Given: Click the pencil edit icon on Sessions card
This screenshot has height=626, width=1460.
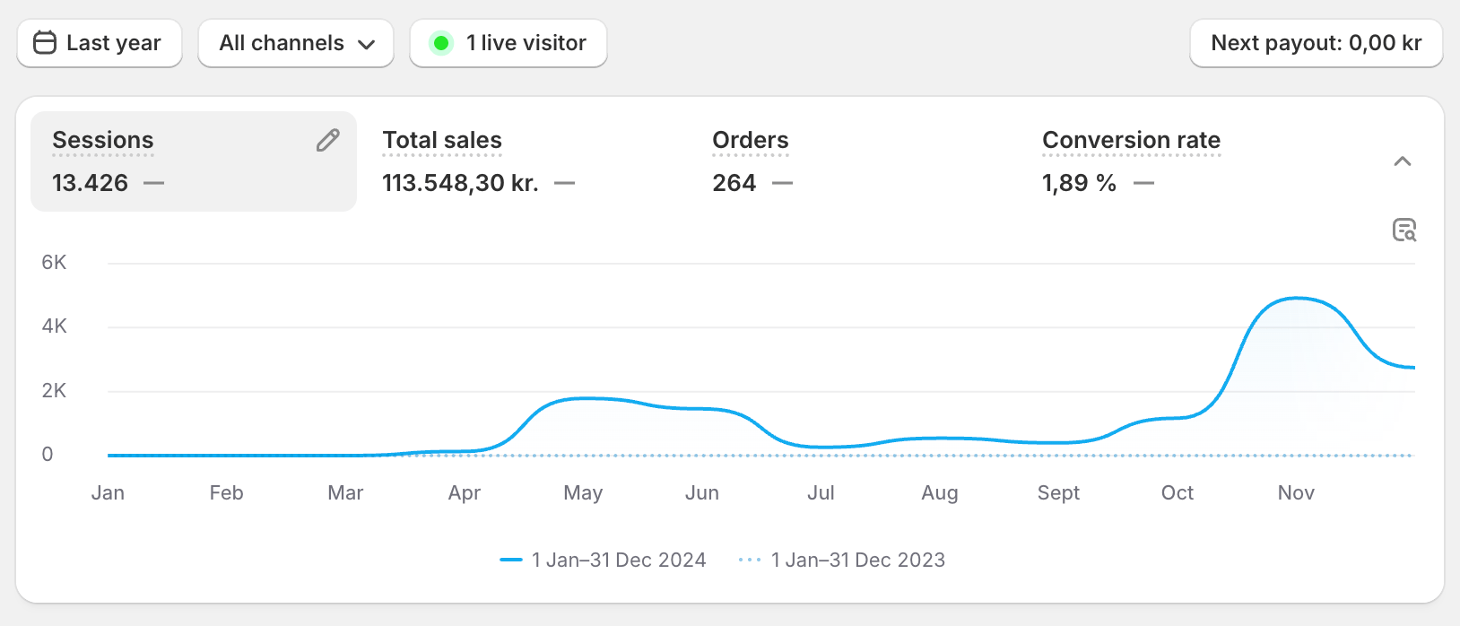Looking at the screenshot, I should pos(328,141).
